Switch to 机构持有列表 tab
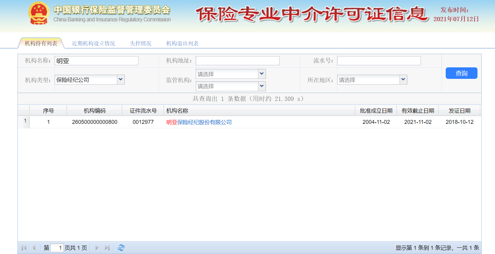Viewport: 495px width, 254px height. click(x=41, y=43)
